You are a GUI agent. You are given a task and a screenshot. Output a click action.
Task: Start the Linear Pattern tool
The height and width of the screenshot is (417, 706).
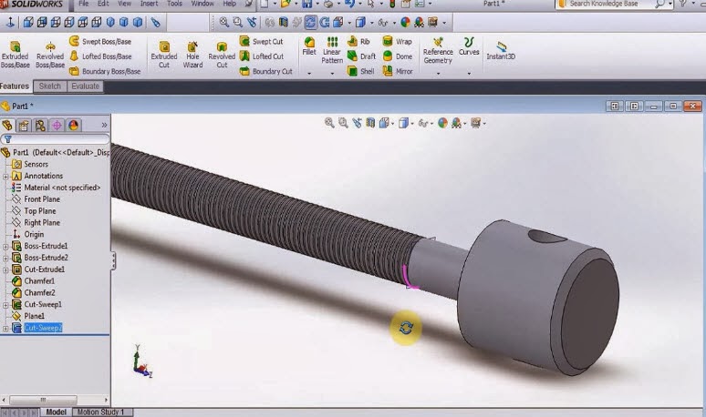332,50
